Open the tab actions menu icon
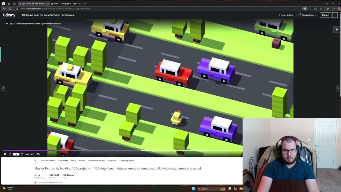341x192 pixels. 14,4
